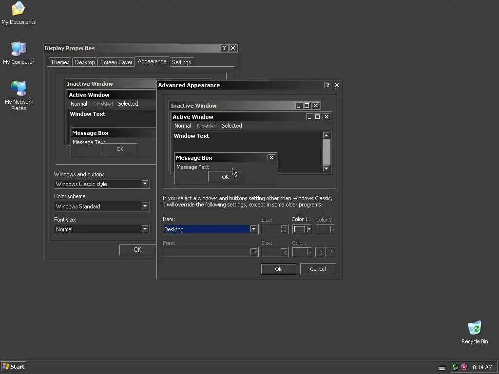This screenshot has height=374, width=499.
Task: Click Message Box title in Advanced preview
Action: click(194, 158)
